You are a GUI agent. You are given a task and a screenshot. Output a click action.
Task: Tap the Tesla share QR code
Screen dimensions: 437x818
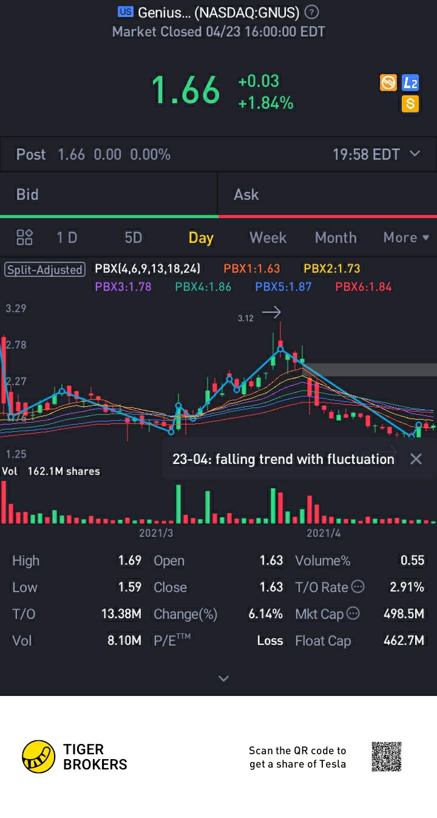coord(387,756)
